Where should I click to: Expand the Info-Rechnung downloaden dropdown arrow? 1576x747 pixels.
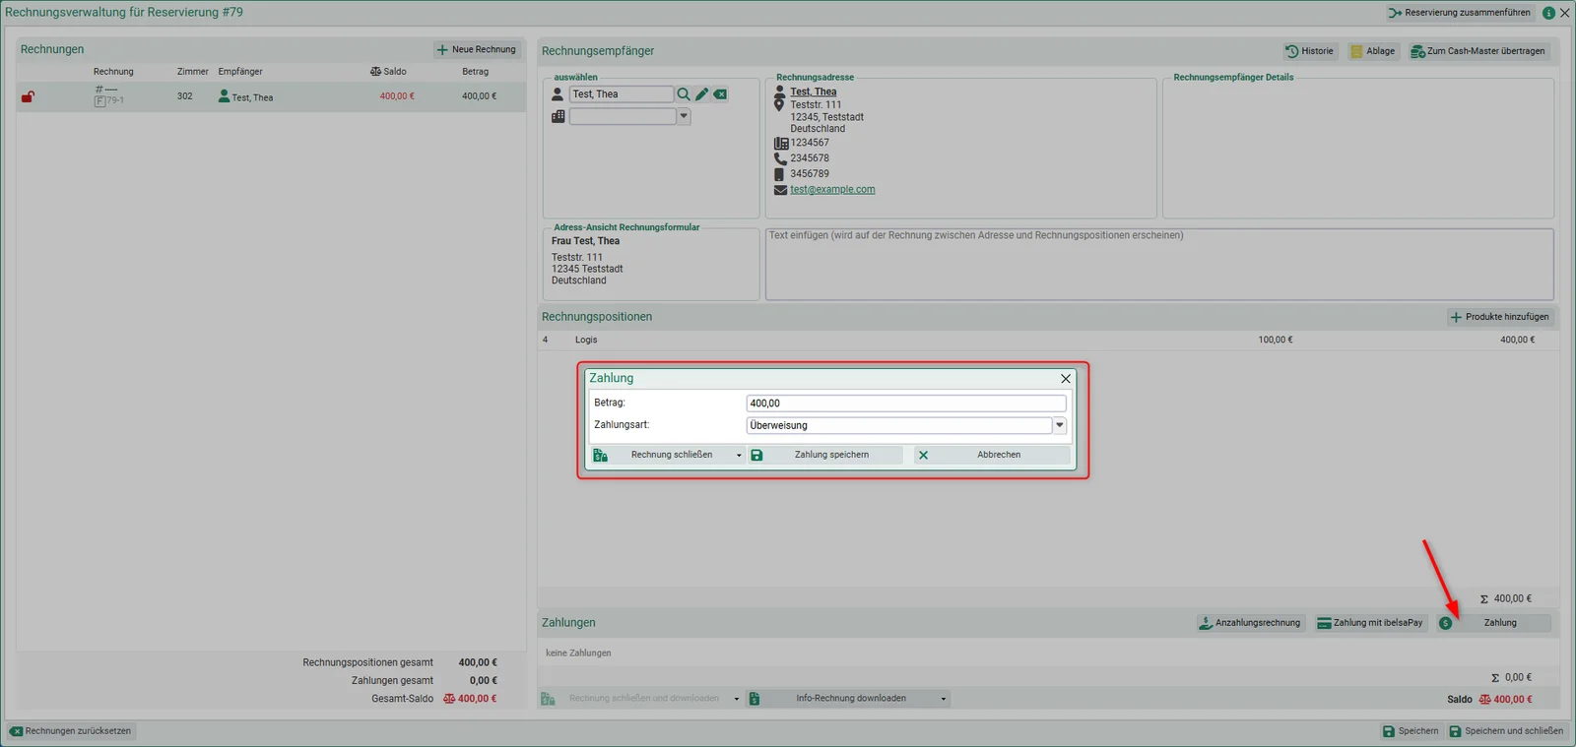[943, 699]
